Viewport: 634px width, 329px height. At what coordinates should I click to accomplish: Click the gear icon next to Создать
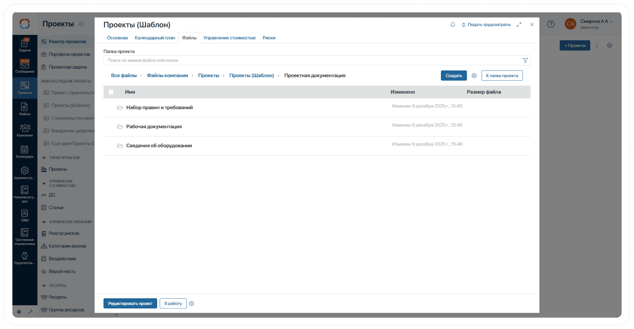474,76
